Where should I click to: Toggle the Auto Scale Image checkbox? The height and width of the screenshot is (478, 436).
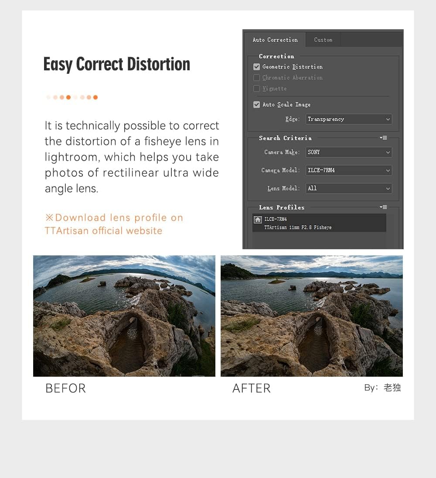(257, 105)
